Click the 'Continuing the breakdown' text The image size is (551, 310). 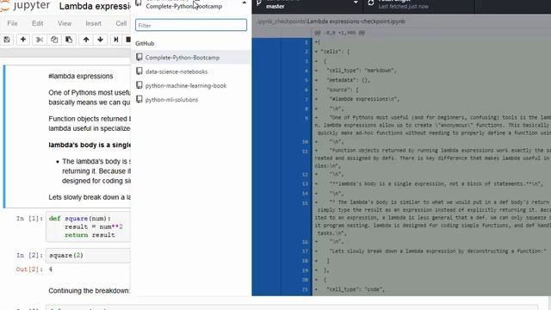tap(90, 291)
